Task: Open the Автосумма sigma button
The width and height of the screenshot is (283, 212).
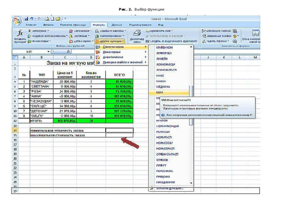Action: click(38, 31)
